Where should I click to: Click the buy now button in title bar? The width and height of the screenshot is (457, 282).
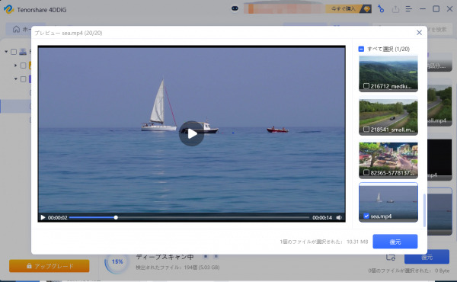[348, 8]
